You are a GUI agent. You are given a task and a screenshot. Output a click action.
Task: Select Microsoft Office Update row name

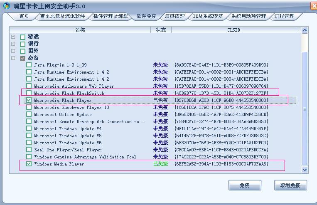coord(63,114)
